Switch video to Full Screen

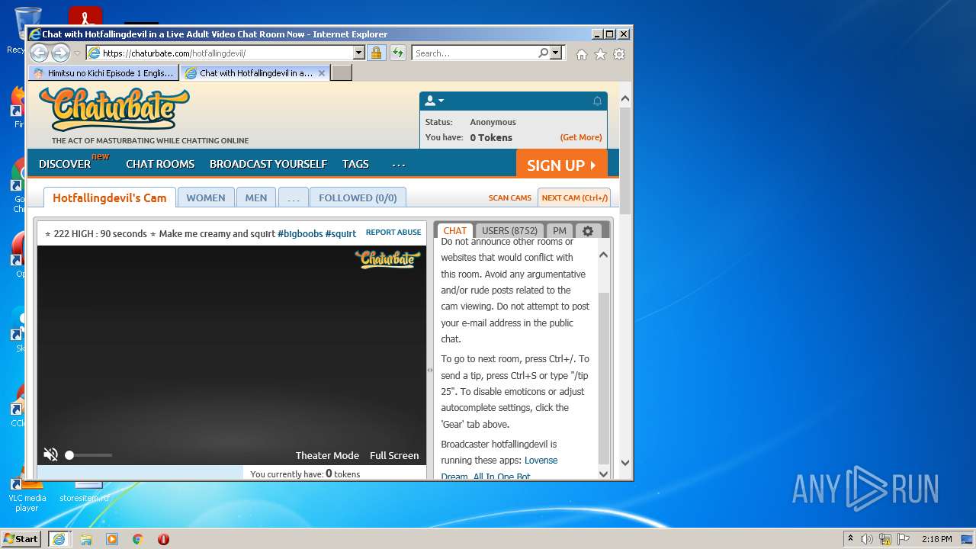point(394,455)
